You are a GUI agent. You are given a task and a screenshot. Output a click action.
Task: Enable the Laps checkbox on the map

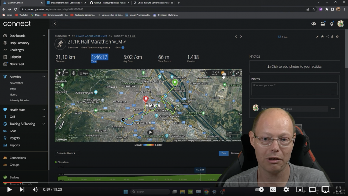point(81,73)
